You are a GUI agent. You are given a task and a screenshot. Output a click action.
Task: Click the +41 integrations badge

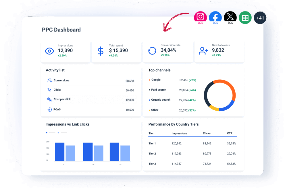tap(260, 17)
